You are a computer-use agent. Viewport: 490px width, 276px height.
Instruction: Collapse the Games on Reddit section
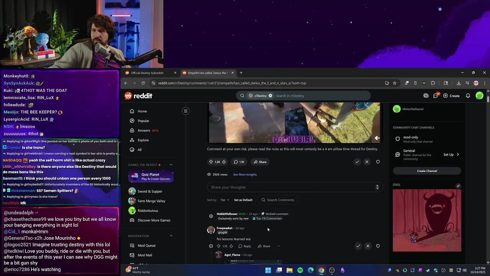(171, 165)
